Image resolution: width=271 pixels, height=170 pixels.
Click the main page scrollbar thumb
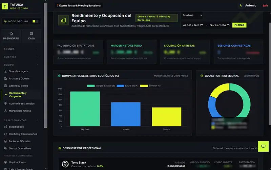pos(270,74)
